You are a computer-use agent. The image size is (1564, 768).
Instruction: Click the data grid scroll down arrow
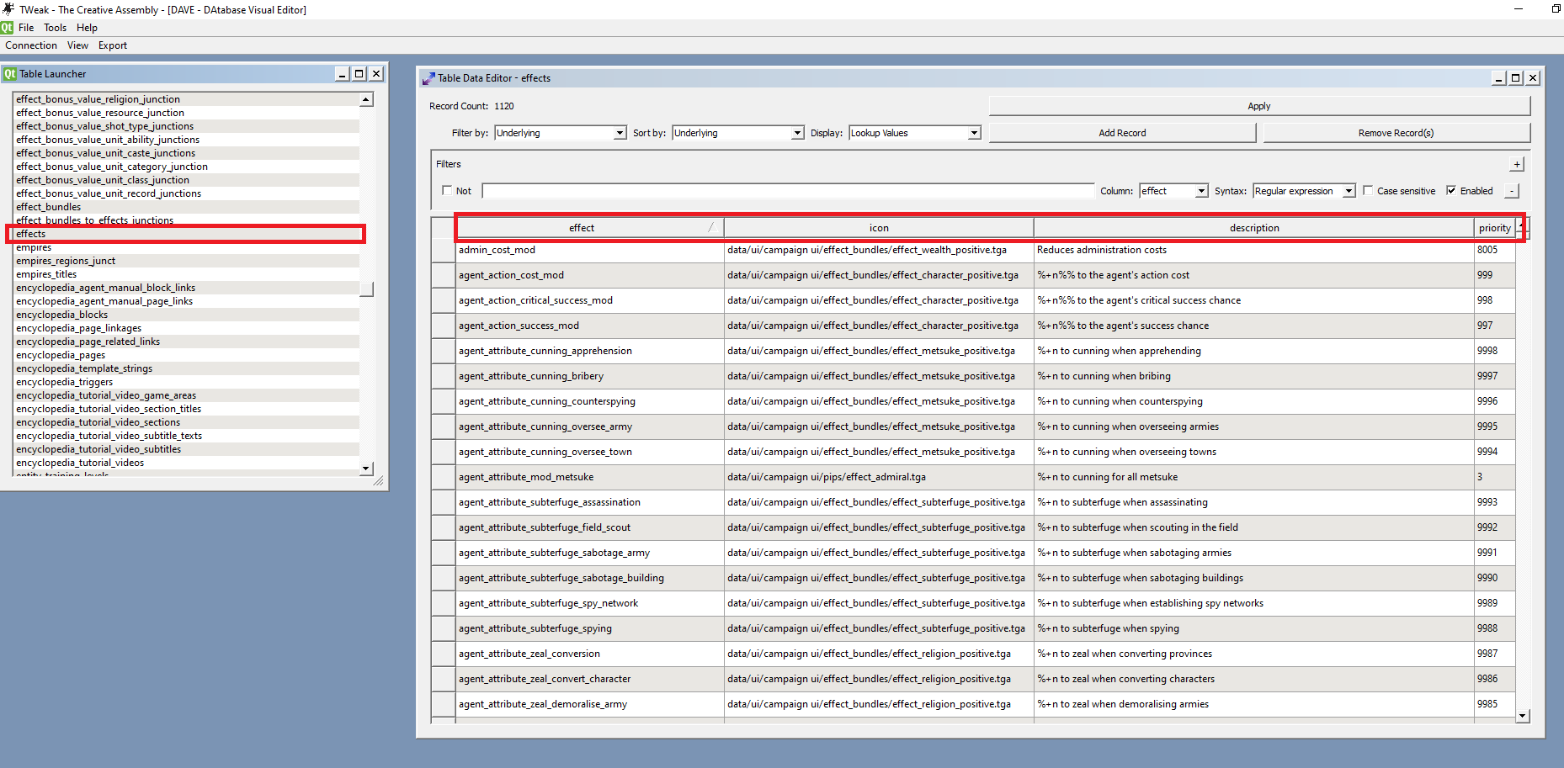pos(1523,716)
